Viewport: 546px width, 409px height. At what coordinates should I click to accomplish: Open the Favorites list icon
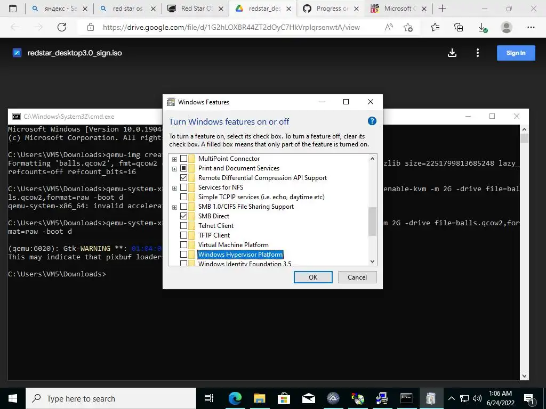coord(435,27)
